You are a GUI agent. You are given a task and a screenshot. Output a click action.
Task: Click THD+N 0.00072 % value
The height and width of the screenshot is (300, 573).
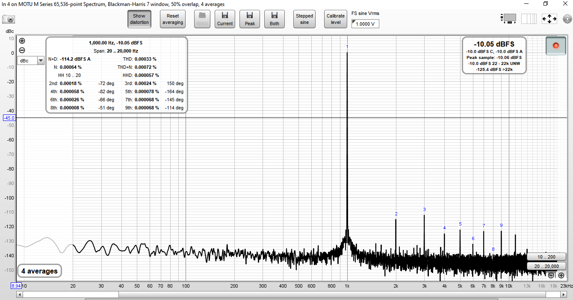pos(145,67)
